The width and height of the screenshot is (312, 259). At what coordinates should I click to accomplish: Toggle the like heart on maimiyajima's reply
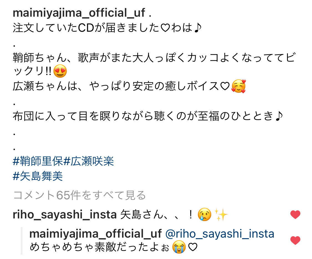click(295, 240)
